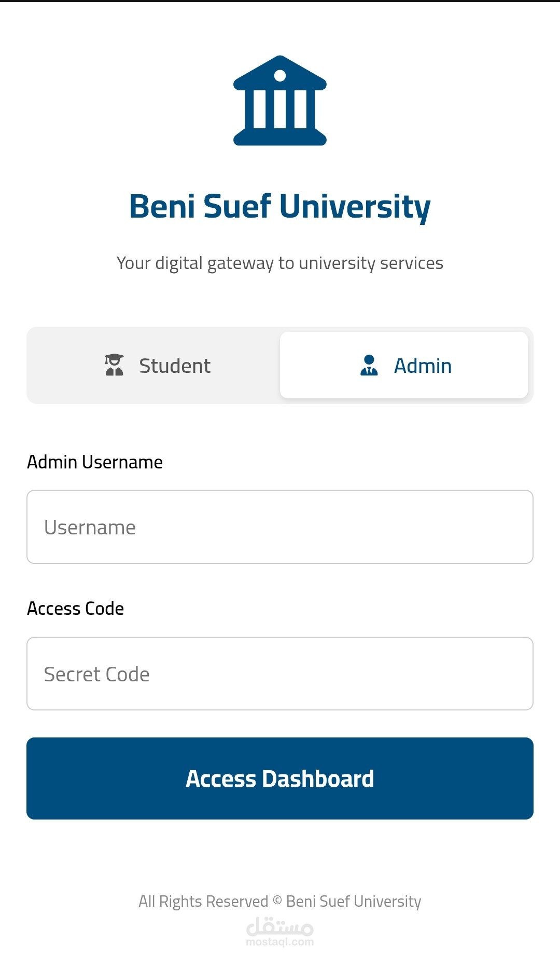Click the base of the building logo

(x=280, y=138)
